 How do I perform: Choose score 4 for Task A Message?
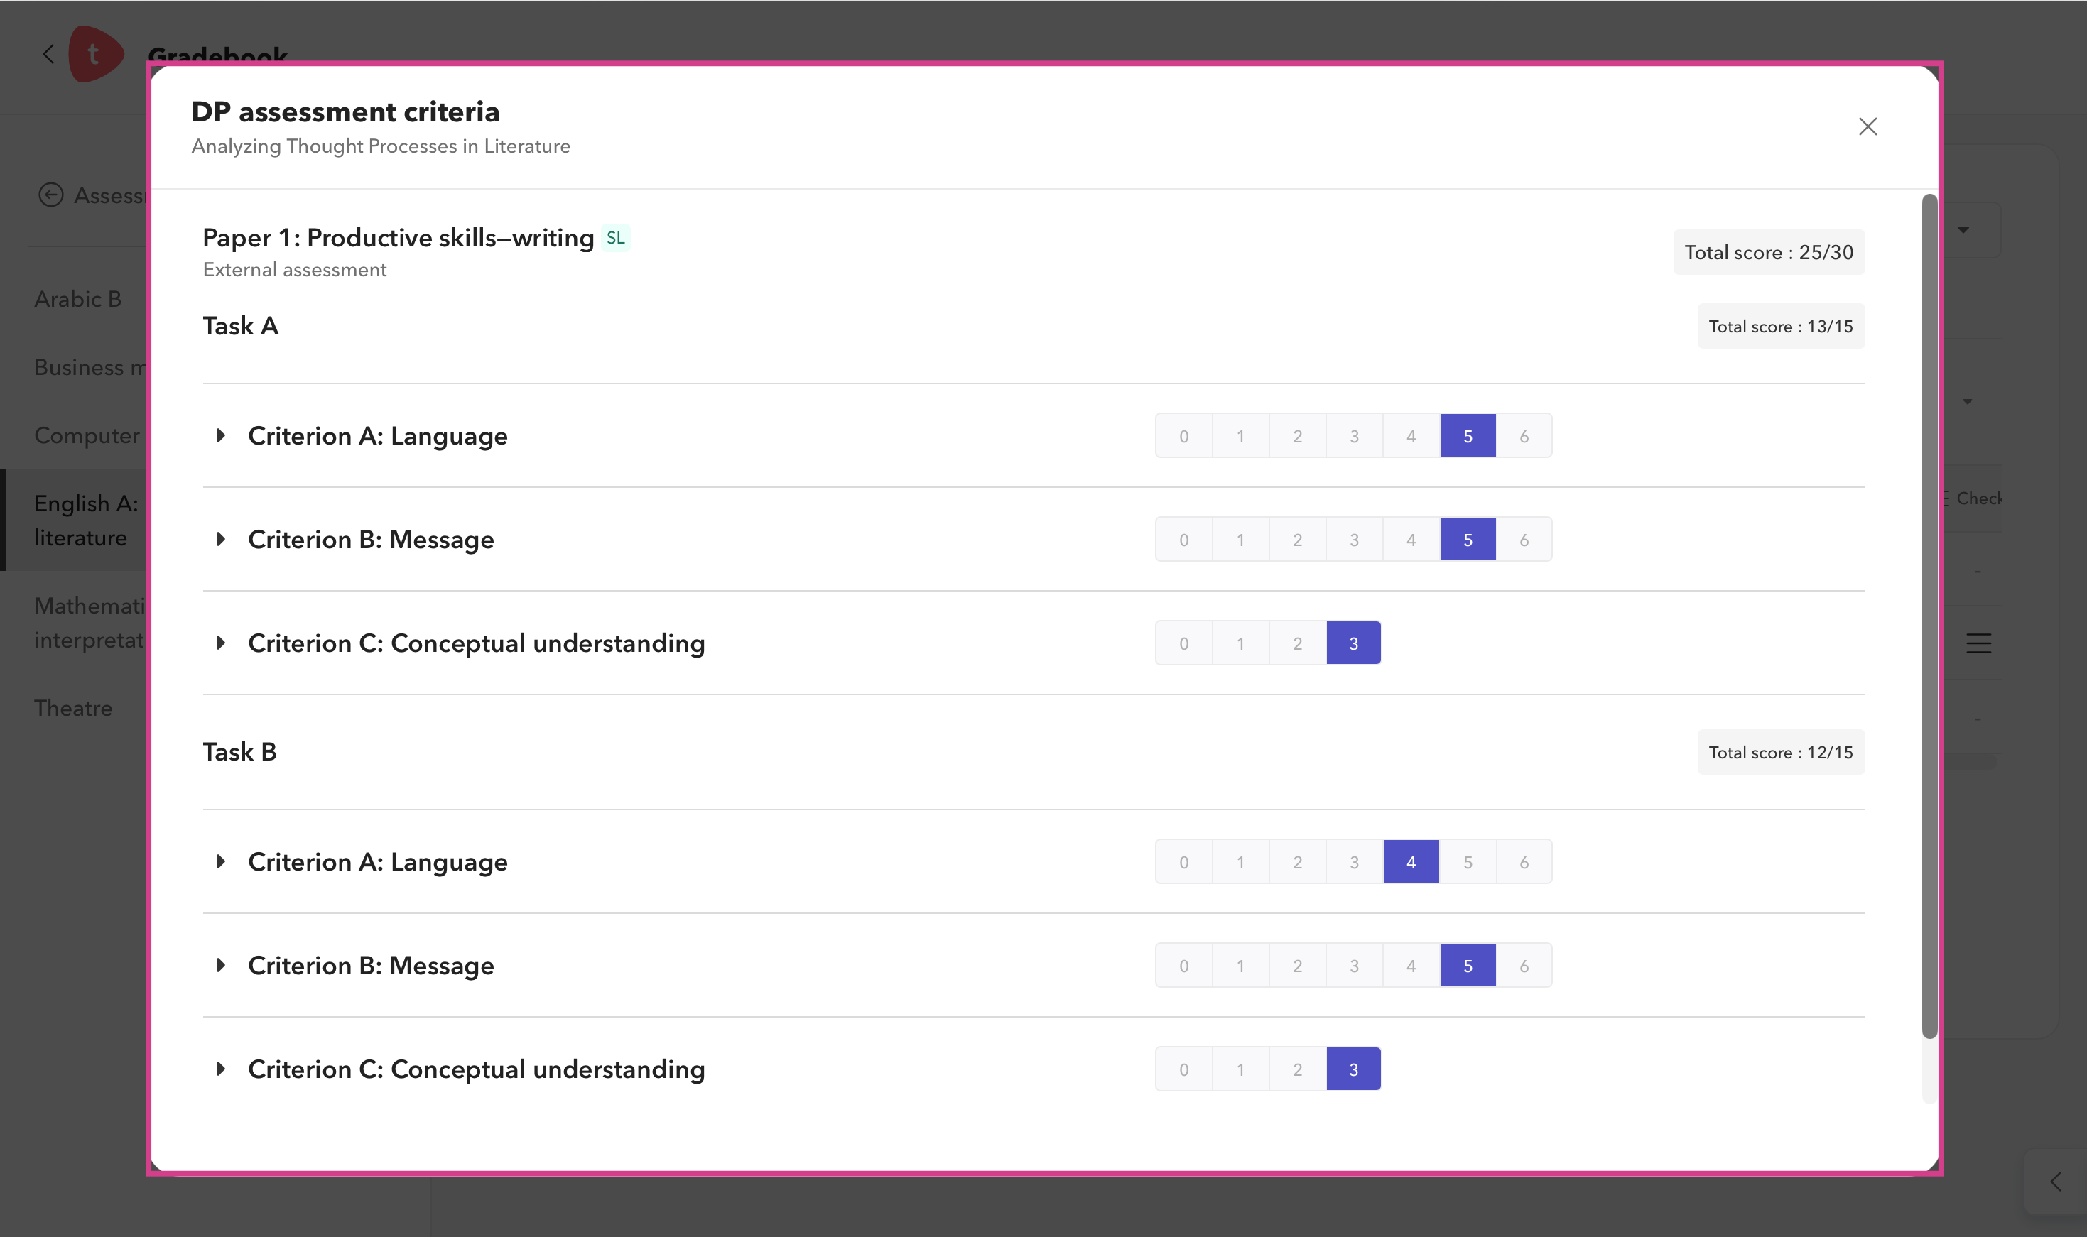[1411, 539]
